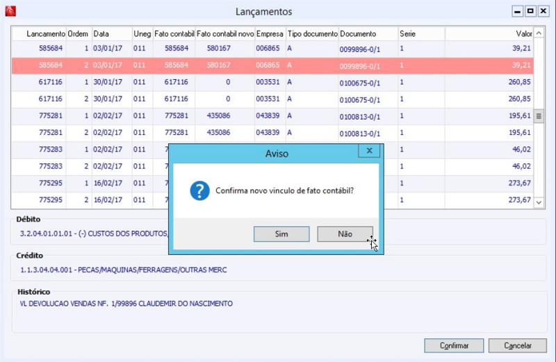Click date 16/02/17 in 775295 ordem 1 row
This screenshot has height=362, width=556.
click(x=108, y=183)
